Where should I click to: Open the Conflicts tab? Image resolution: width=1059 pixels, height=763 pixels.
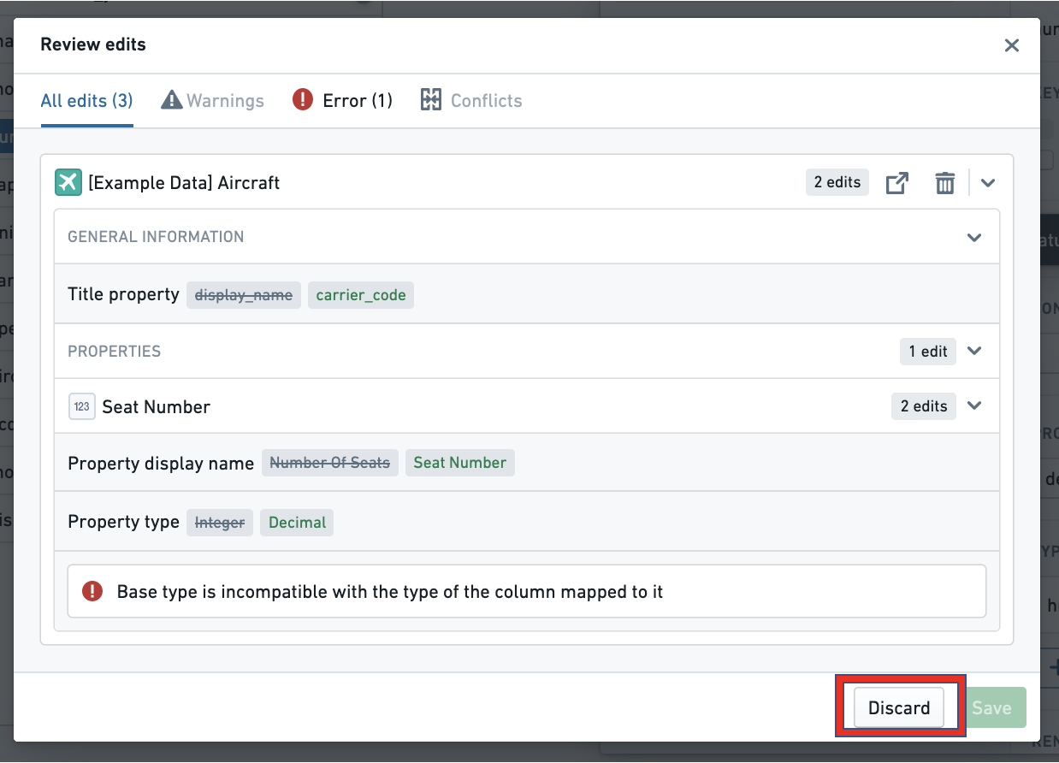471,101
